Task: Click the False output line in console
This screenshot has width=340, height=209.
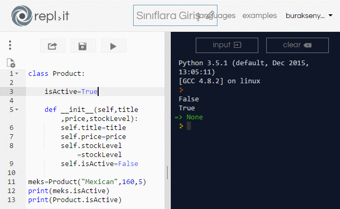Action: click(189, 99)
